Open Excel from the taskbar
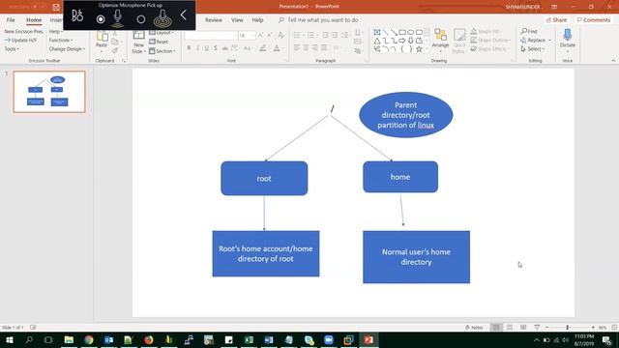This screenshot has width=619, height=348. click(249, 339)
